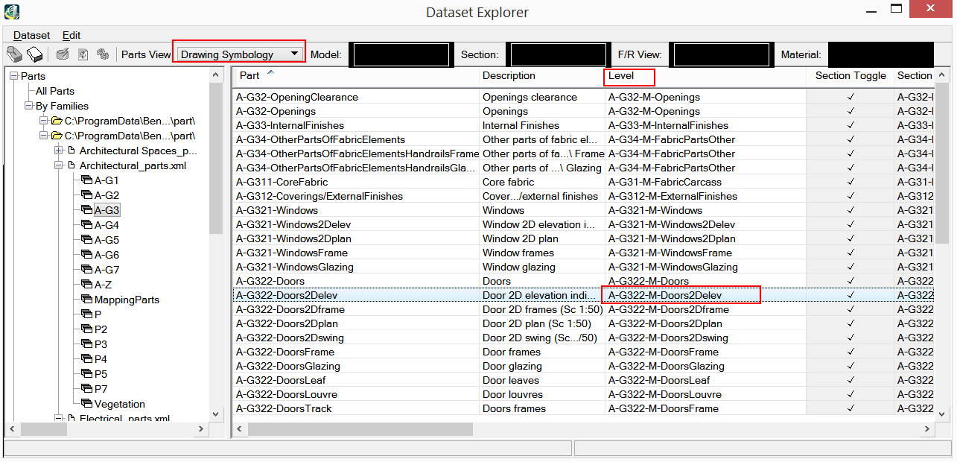The height and width of the screenshot is (462, 957).
Task: Click the second C:\ProgramData folder icon
Action: click(x=57, y=136)
